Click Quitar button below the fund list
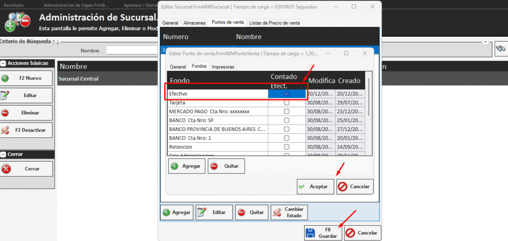Image resolution: width=508 pixels, height=241 pixels. coord(226,167)
